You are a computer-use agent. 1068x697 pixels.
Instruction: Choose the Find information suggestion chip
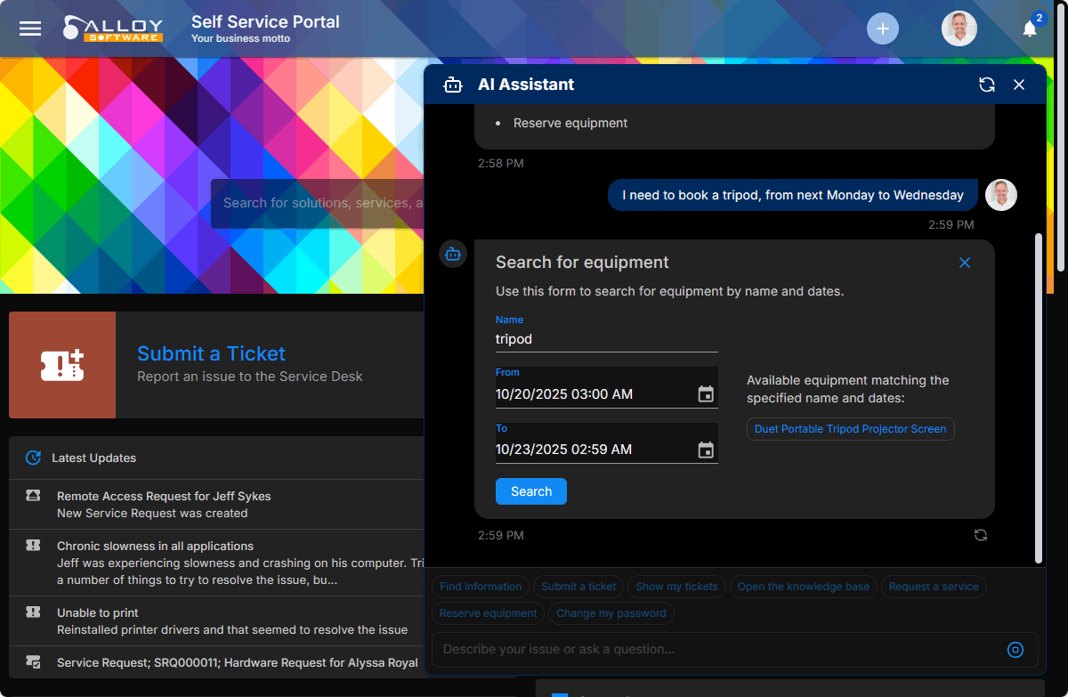[x=481, y=587]
